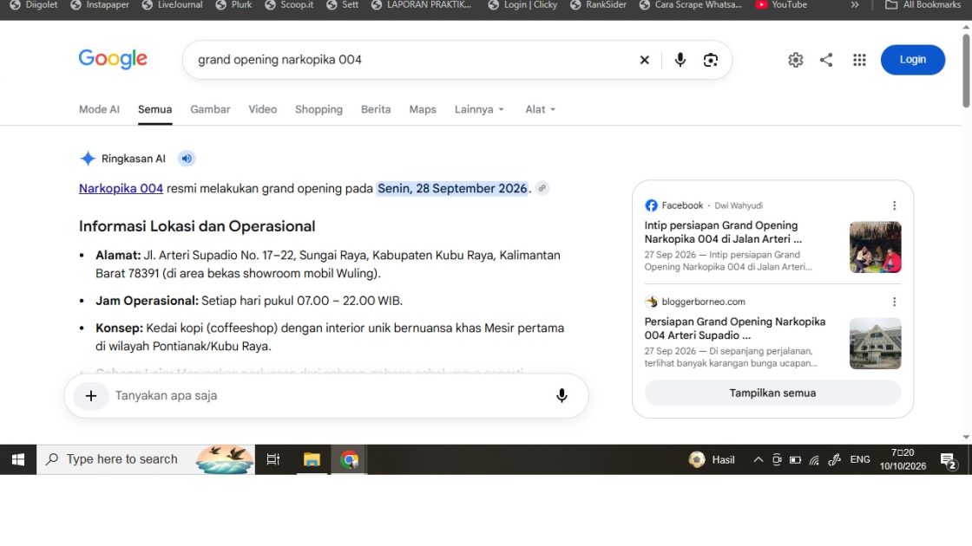Open more options for Facebook result
972x546 pixels.
click(894, 205)
